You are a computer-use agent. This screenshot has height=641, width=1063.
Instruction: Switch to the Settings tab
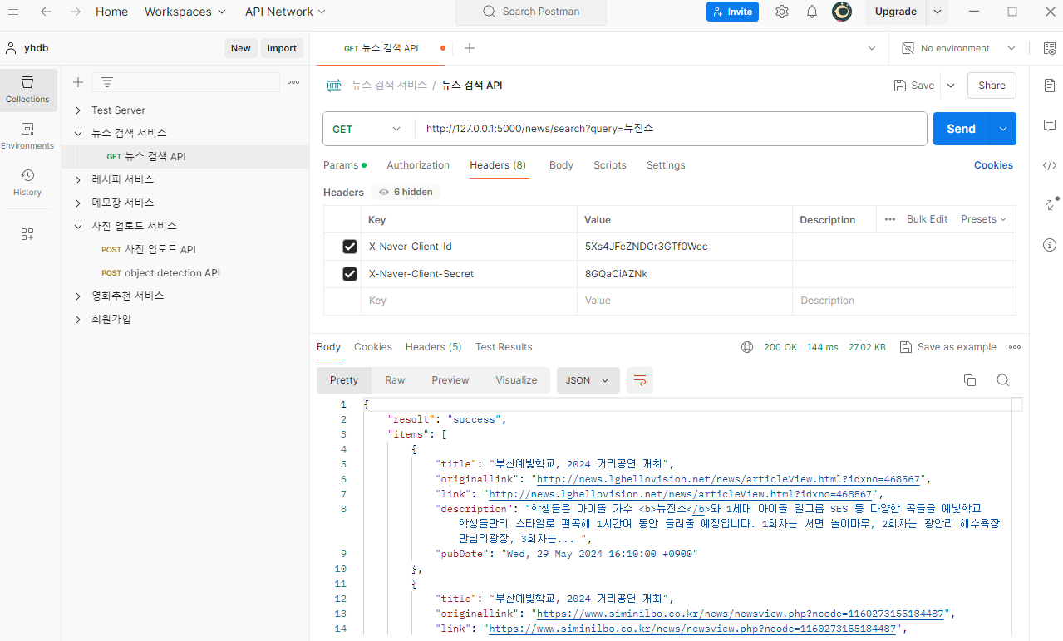pos(666,165)
